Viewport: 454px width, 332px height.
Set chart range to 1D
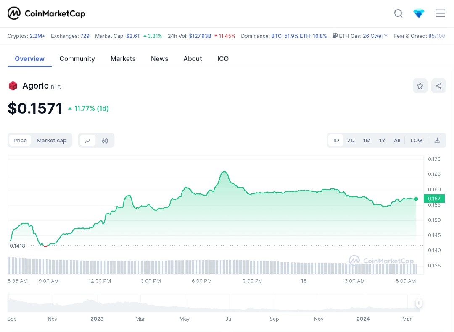[335, 141]
